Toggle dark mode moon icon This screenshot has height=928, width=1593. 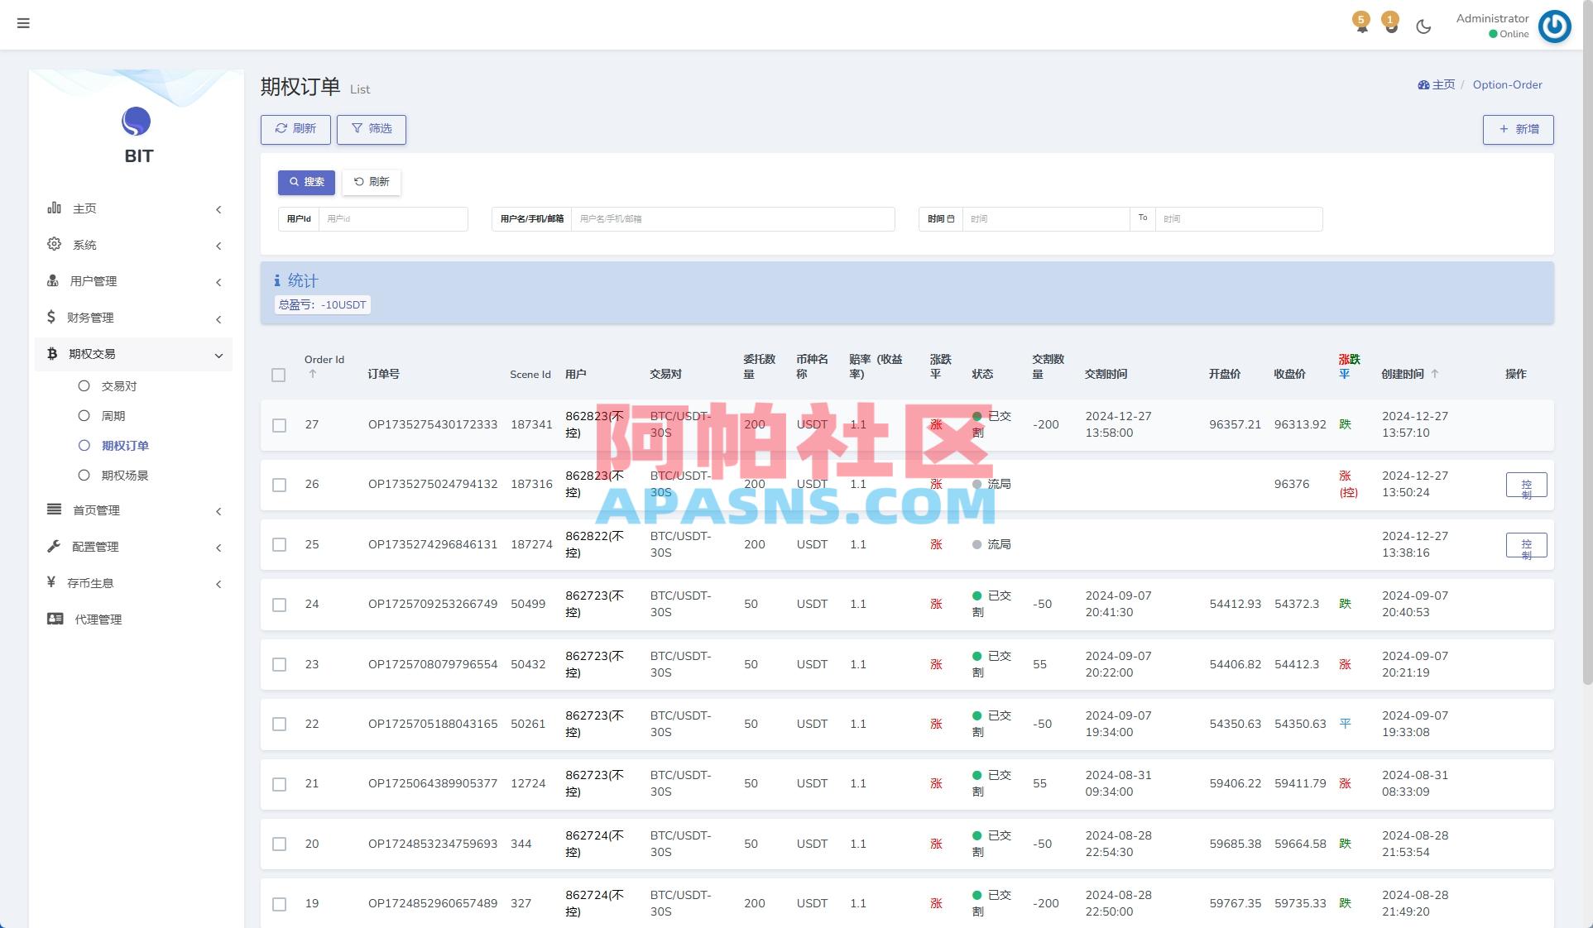click(x=1423, y=26)
